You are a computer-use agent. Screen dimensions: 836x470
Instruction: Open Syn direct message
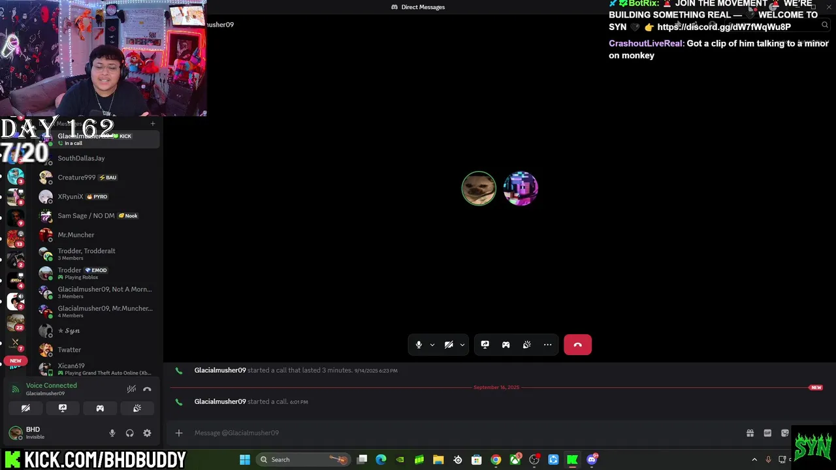(x=98, y=330)
